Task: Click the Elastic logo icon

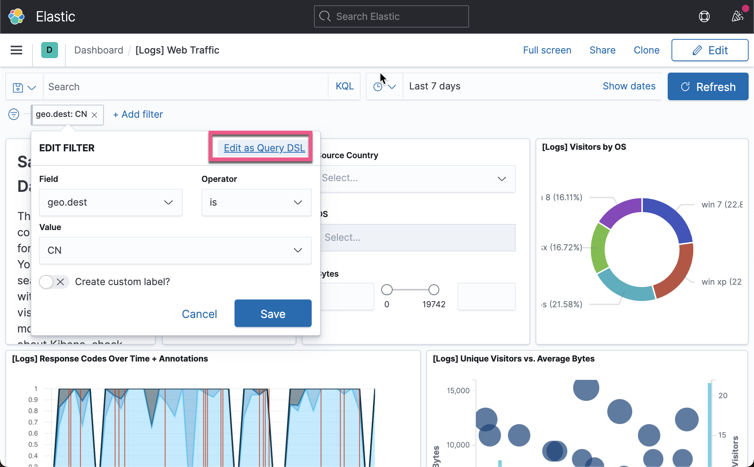Action: pos(16,16)
